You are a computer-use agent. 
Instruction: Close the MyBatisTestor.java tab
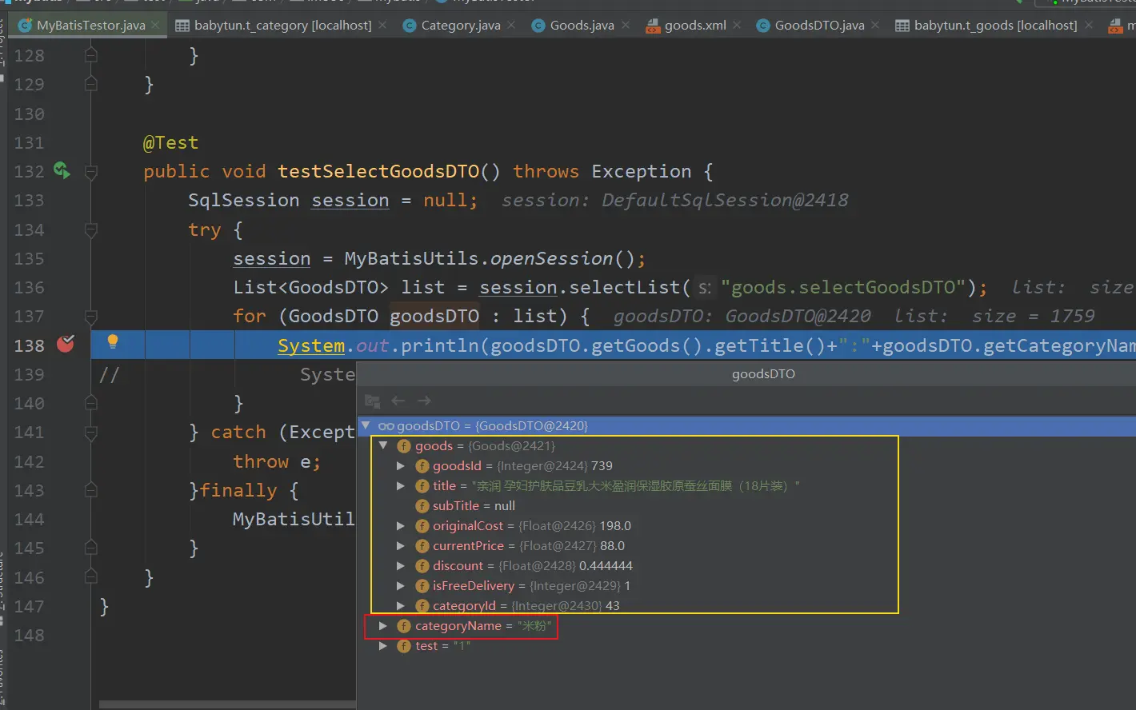pyautogui.click(x=155, y=25)
